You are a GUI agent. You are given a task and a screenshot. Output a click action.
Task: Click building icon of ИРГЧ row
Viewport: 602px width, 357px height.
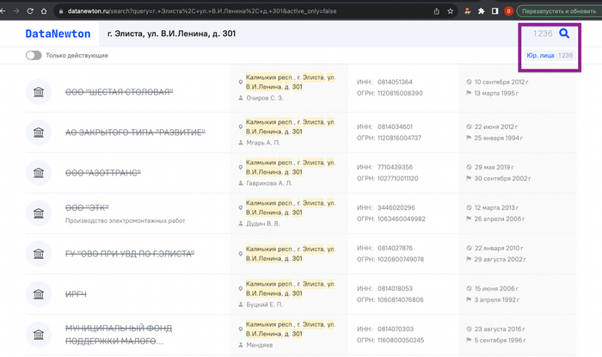coord(39,294)
